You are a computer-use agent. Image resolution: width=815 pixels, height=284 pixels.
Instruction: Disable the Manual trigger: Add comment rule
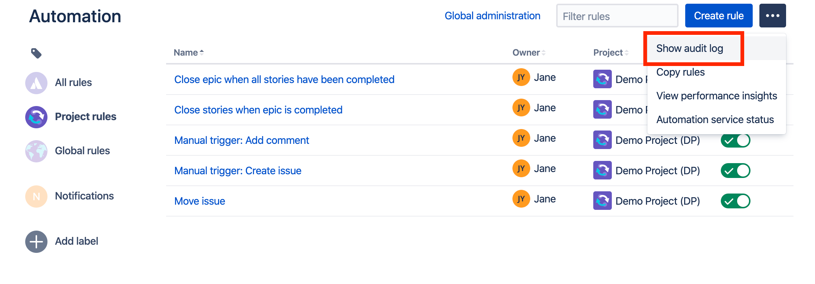pyautogui.click(x=735, y=141)
